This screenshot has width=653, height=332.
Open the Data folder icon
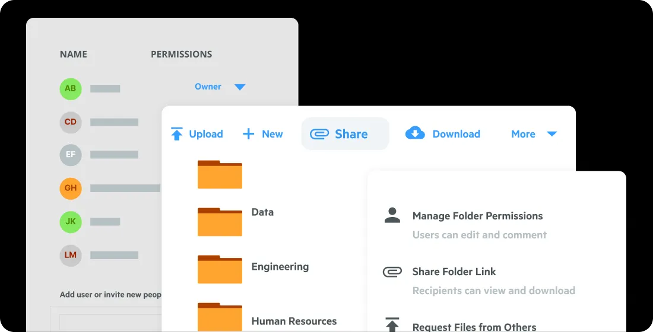click(x=220, y=222)
